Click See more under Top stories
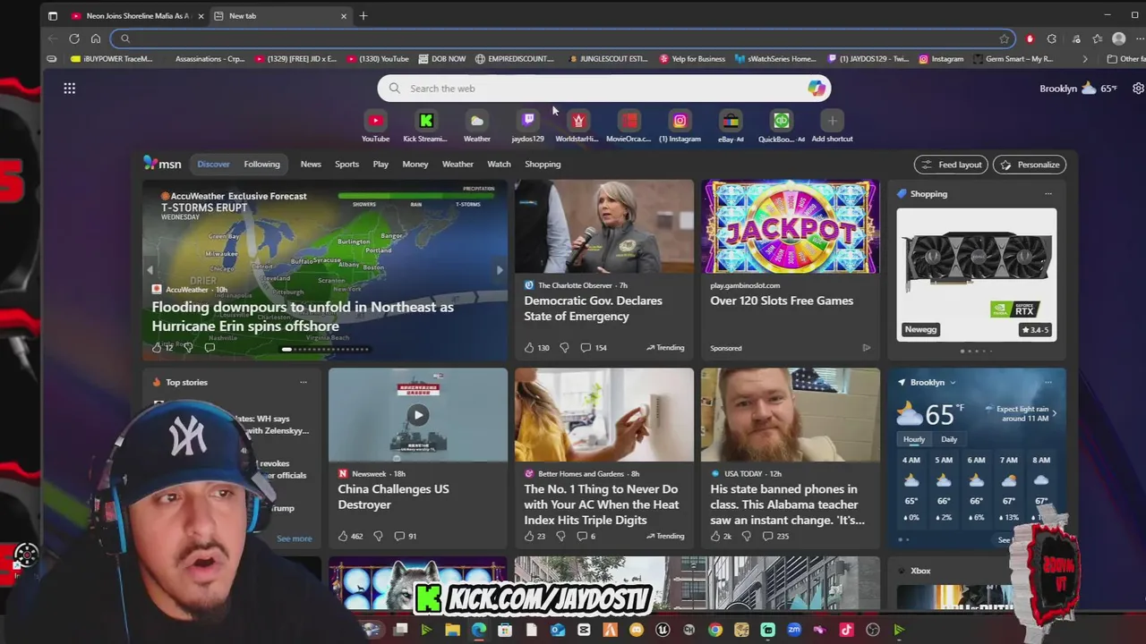Image resolution: width=1146 pixels, height=644 pixels. 294,538
